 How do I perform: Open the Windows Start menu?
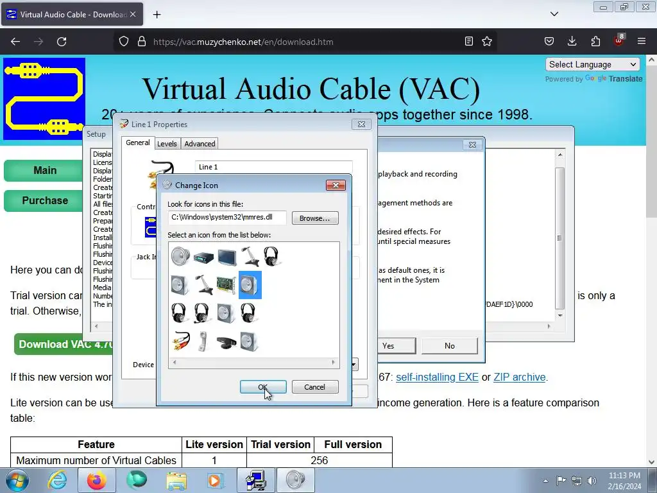(17, 480)
